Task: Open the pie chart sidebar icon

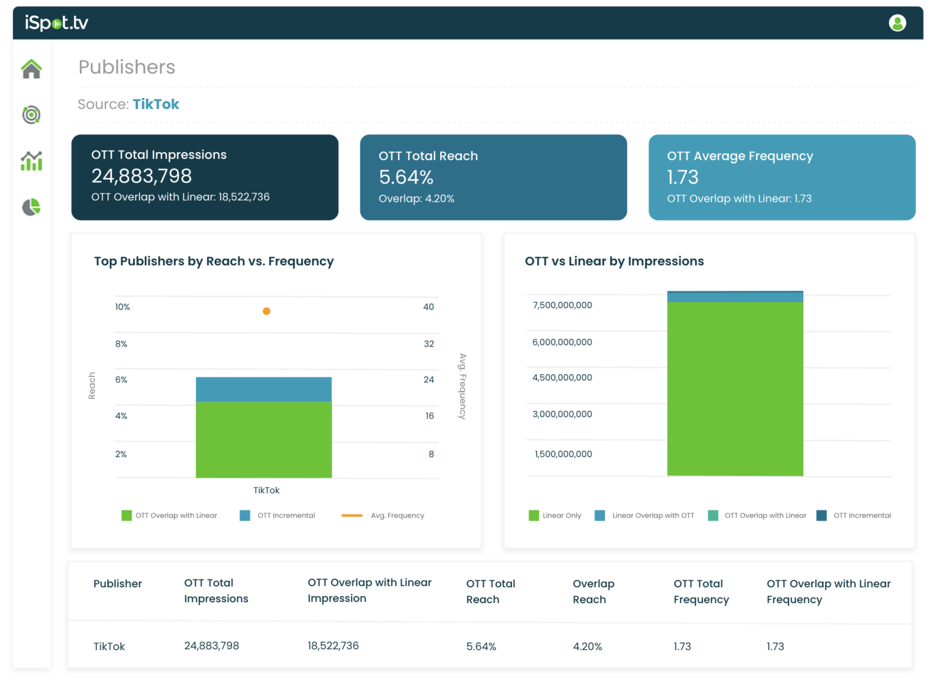Action: point(32,207)
